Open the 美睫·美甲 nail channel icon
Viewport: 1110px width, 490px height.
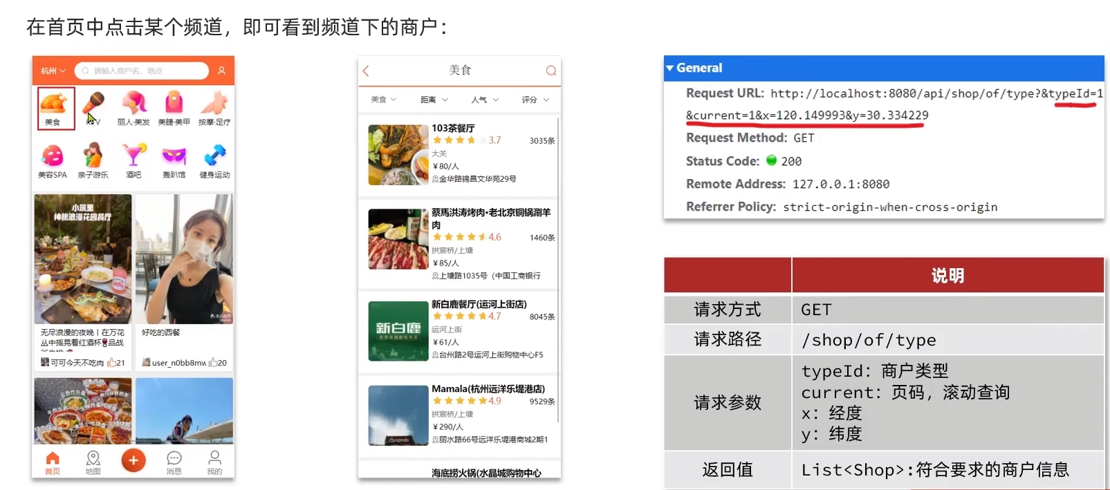click(174, 104)
